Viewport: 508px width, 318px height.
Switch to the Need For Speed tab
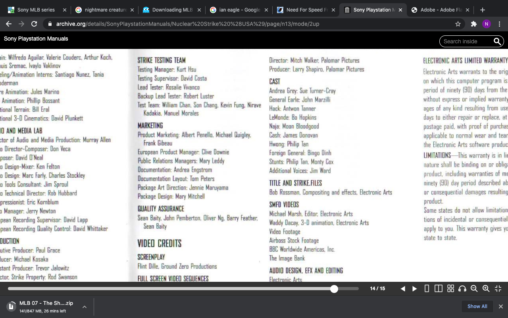tap(306, 10)
